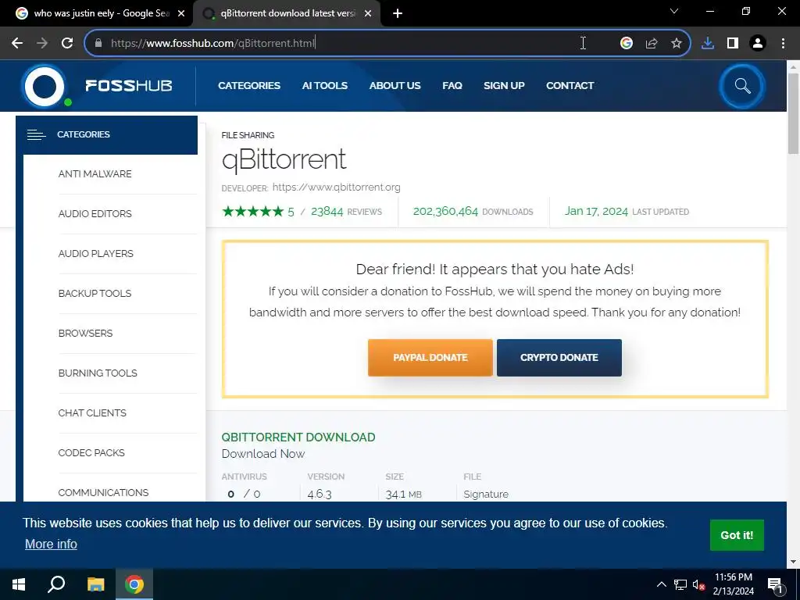Click the browser forward arrow

tap(42, 44)
